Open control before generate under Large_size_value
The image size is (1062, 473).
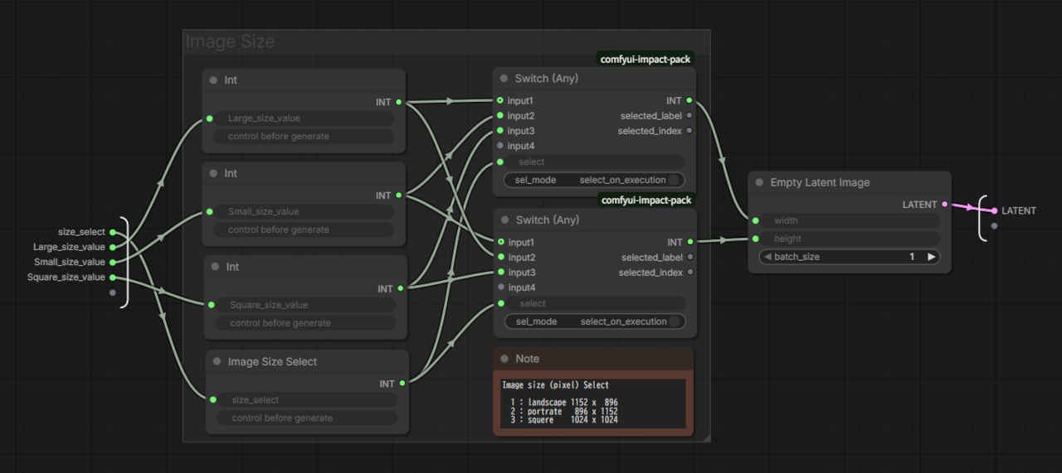tap(304, 137)
